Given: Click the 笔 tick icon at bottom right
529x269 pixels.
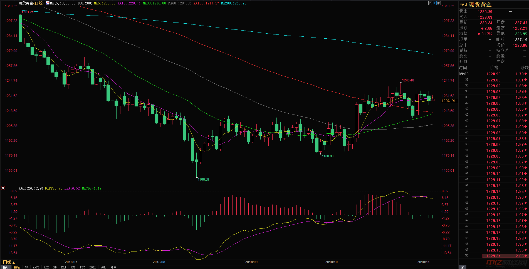Looking at the screenshot, I should click(x=462, y=267).
